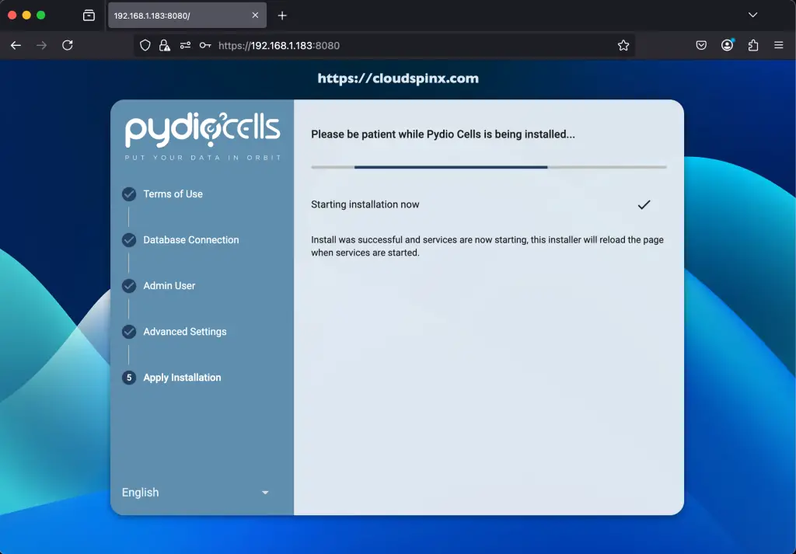Open the extensions puzzle-piece icon

(x=752, y=45)
